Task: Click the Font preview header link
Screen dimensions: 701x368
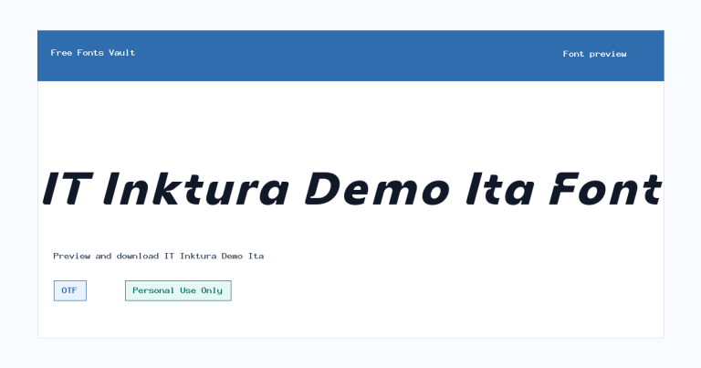Action: point(594,54)
